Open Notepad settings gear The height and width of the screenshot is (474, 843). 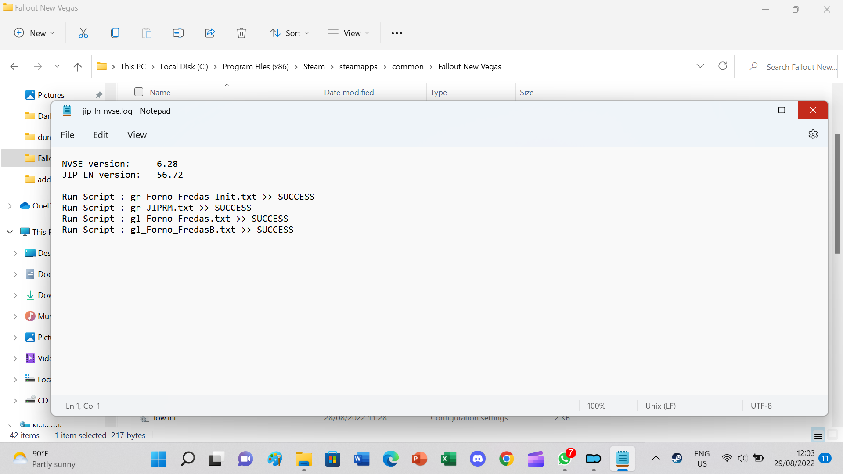(813, 134)
